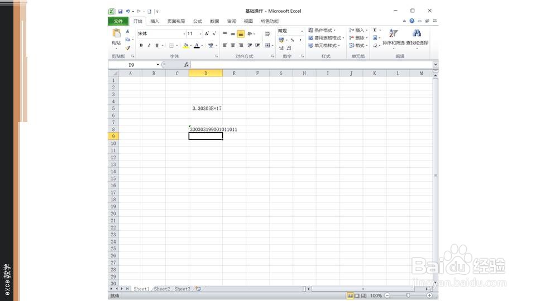Toggle center text alignment
The image size is (536, 301).
(x=233, y=45)
